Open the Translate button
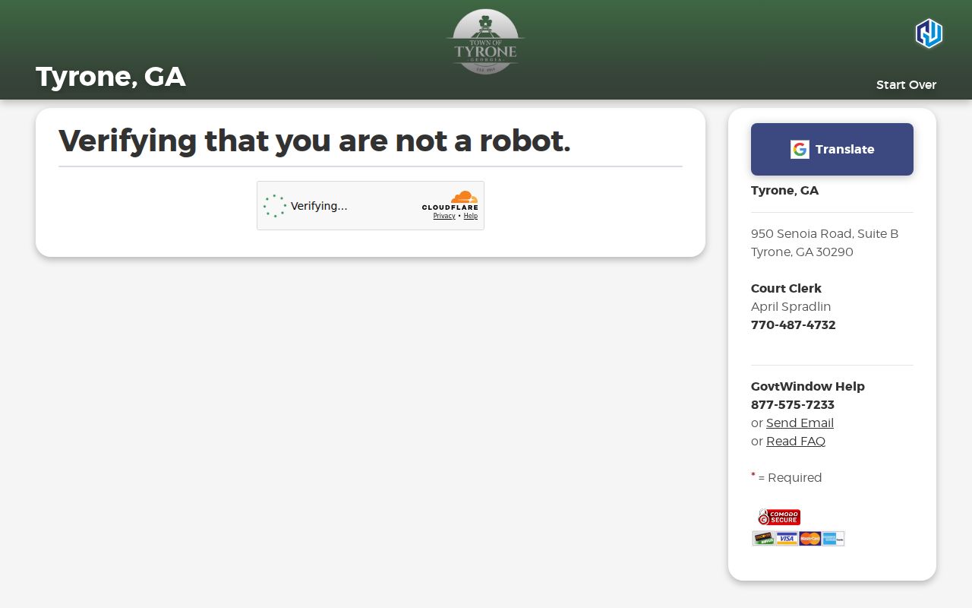Screen dimensions: 972x608 click(x=832, y=149)
